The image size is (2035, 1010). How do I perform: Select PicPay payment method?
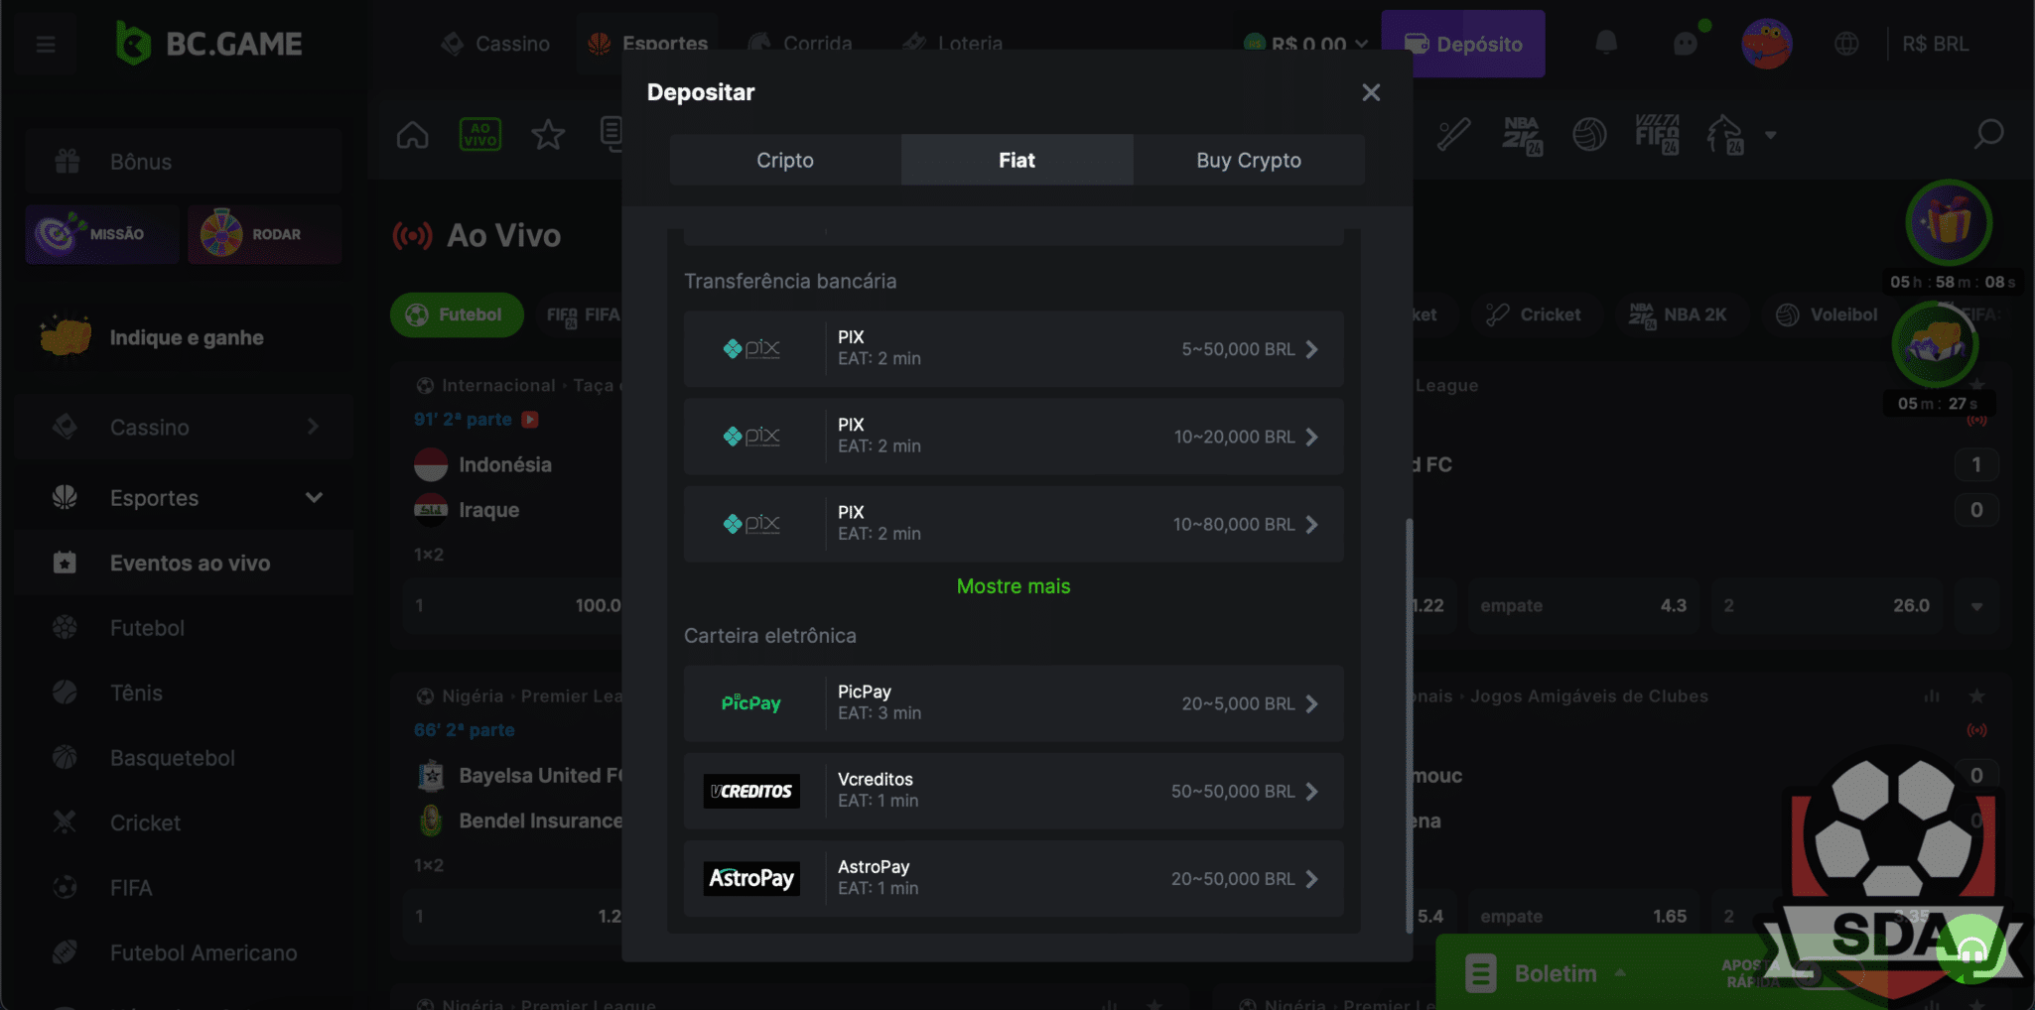(x=1013, y=703)
